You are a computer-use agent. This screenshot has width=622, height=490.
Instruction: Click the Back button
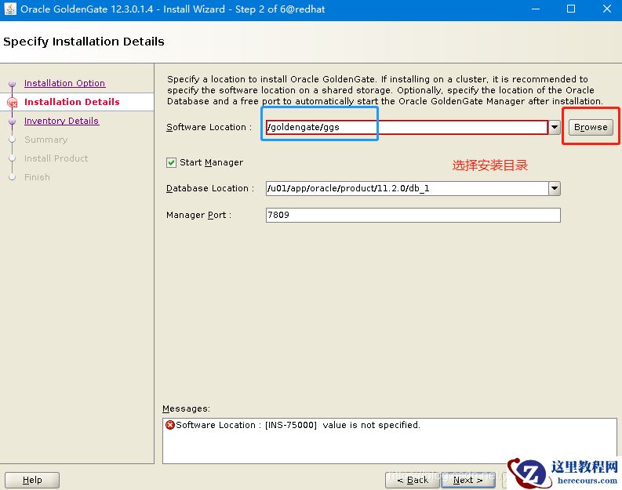(413, 480)
